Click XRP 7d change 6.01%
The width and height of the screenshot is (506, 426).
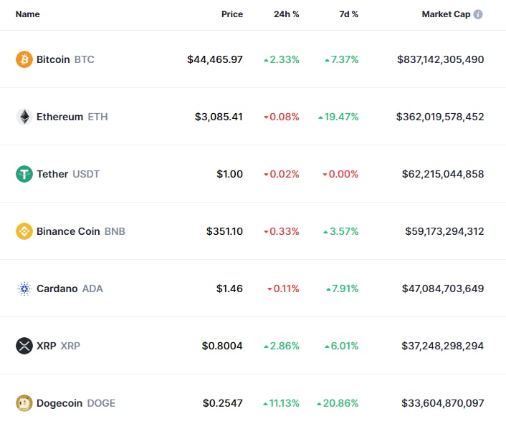pos(342,346)
